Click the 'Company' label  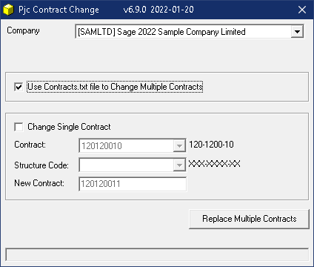(23, 30)
